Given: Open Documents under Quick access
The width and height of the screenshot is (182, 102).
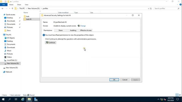Looking at the screenshot, I should 11,24.
